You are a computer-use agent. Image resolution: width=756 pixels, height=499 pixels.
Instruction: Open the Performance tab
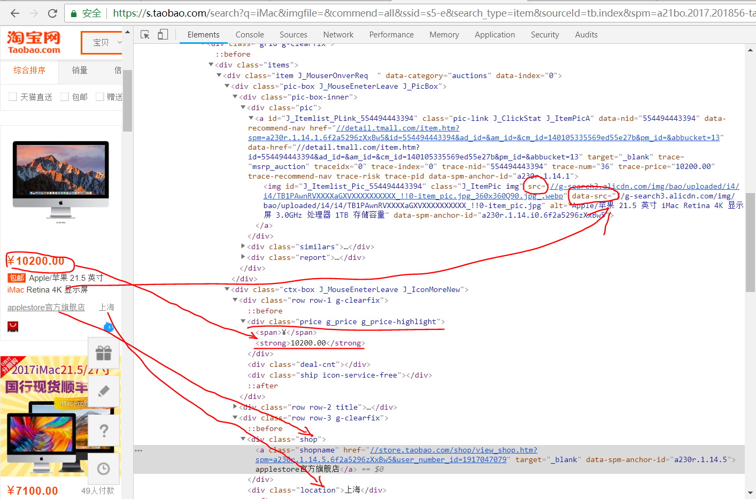tap(391, 35)
